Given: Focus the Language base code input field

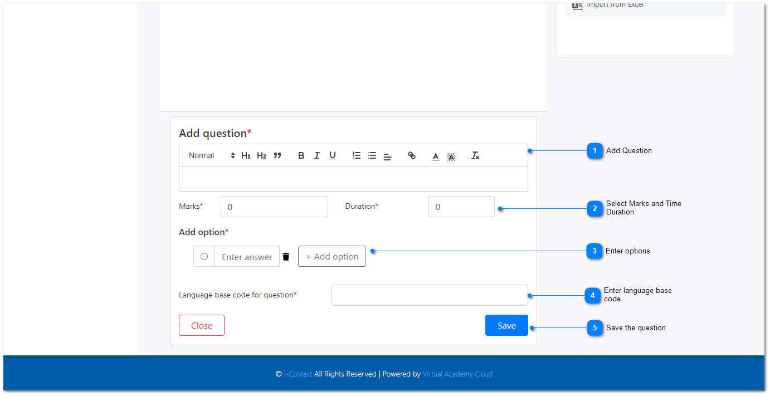Looking at the screenshot, I should (430, 295).
